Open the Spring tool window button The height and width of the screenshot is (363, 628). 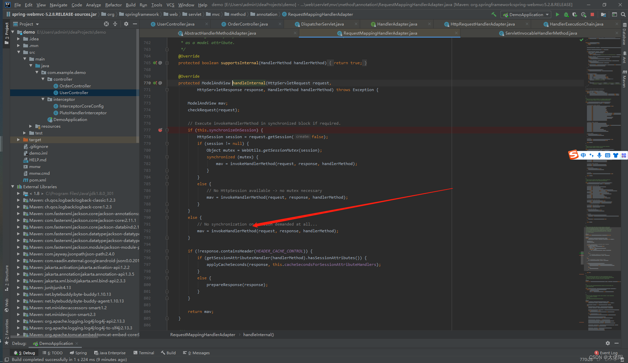78,353
